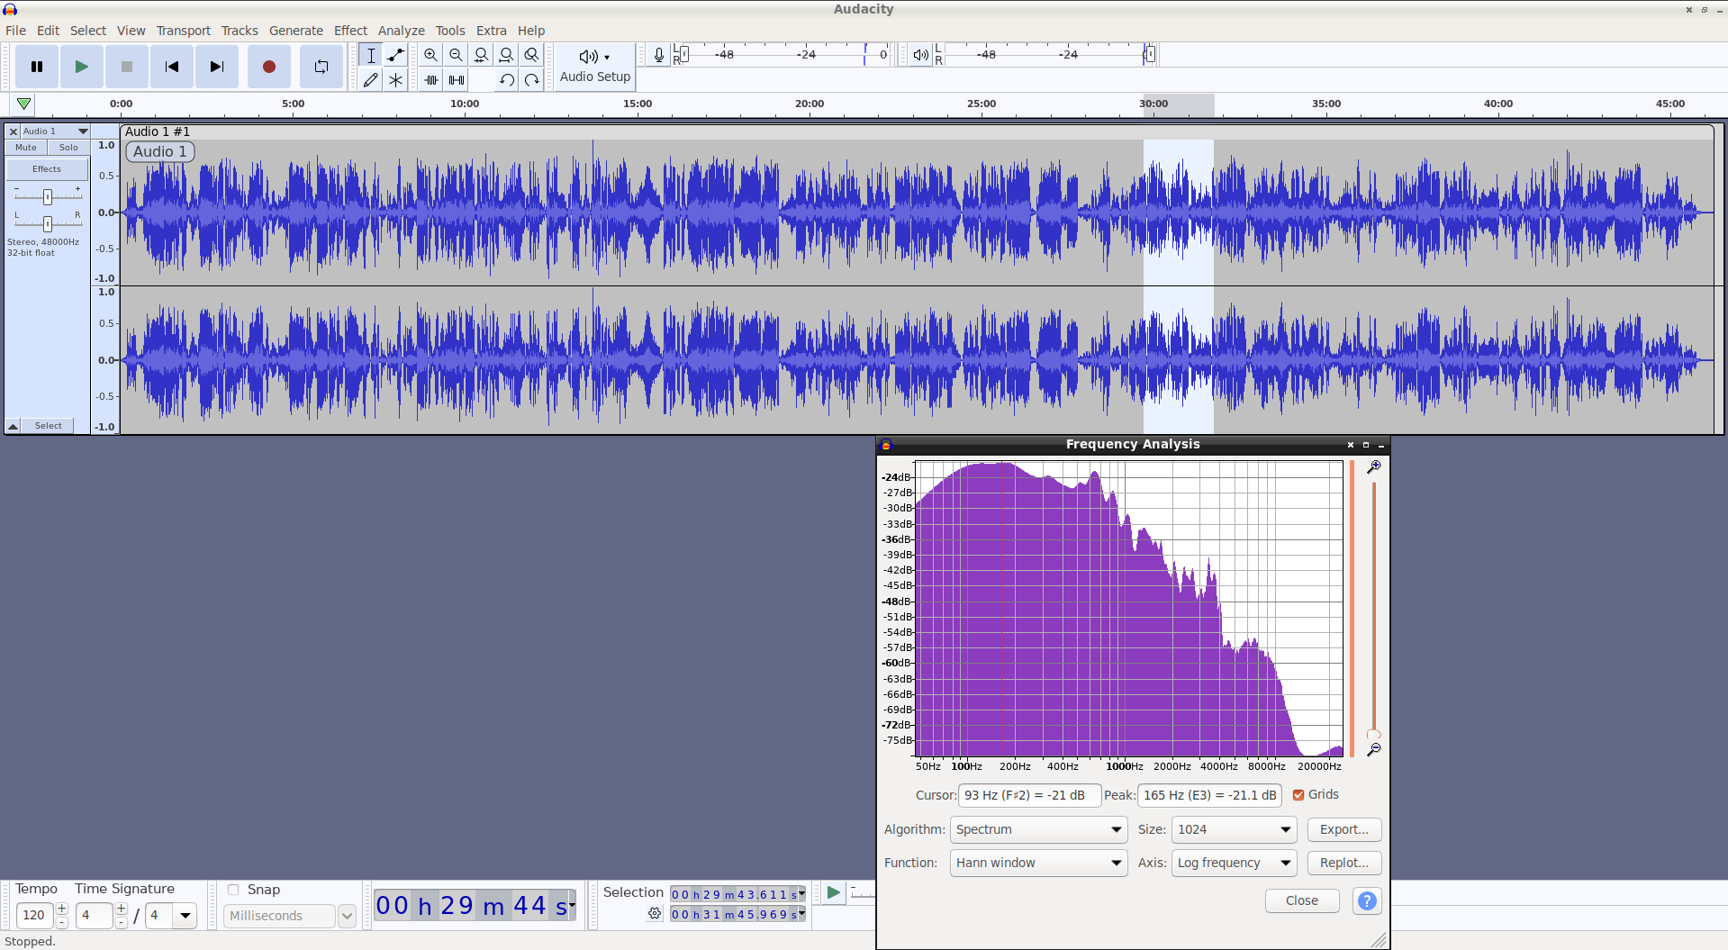Open the Selection settings gear icon
Viewport: 1728px width, 950px height.
click(x=655, y=913)
